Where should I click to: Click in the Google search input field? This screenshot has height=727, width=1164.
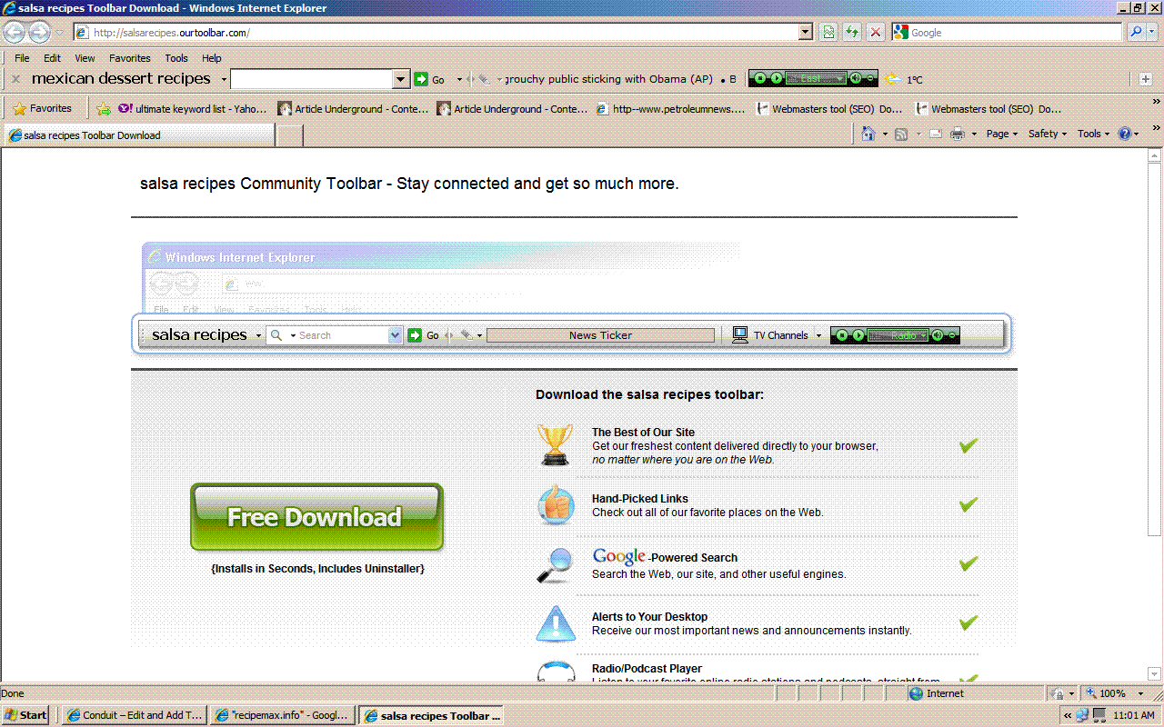[1016, 33]
